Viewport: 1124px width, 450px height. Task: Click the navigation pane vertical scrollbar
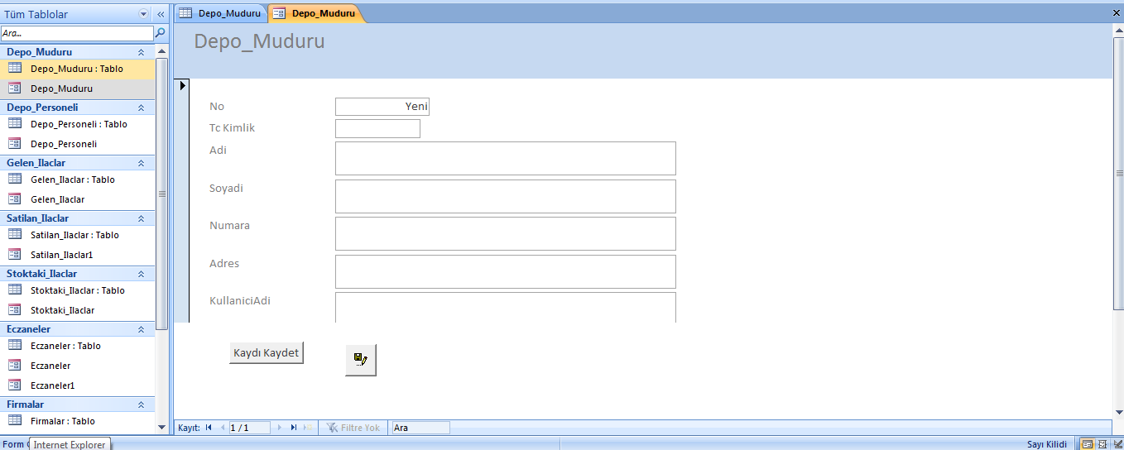(161, 194)
